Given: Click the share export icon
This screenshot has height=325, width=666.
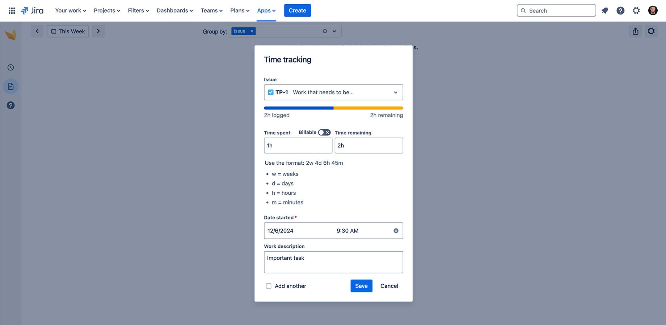Looking at the screenshot, I should [636, 31].
